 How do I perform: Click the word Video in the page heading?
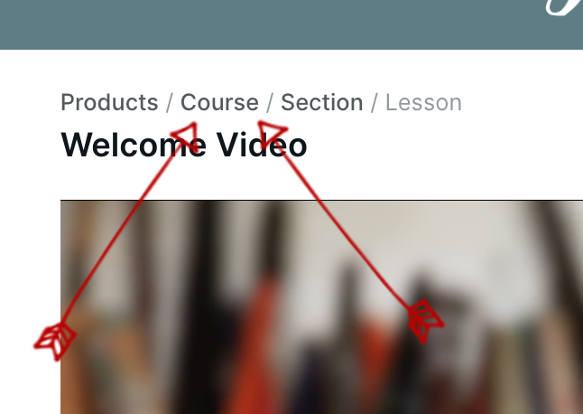262,145
